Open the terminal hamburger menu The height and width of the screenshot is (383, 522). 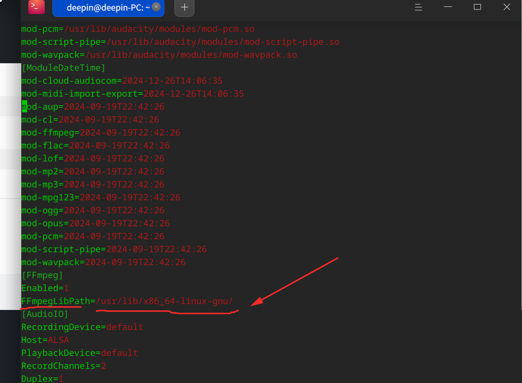click(x=418, y=7)
